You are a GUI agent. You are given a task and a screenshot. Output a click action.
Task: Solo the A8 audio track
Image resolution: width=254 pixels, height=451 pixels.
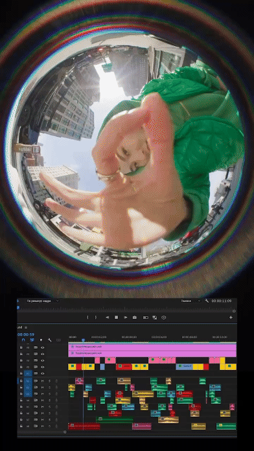49,426
